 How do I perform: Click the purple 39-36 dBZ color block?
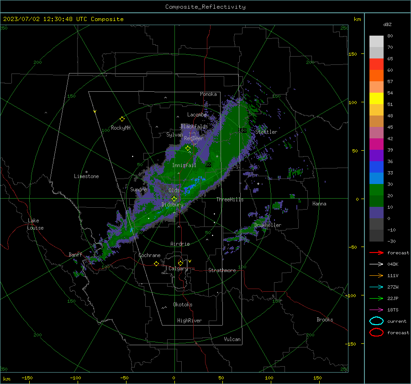376,155
